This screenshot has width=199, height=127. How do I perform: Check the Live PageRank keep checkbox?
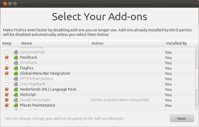tap(7, 84)
